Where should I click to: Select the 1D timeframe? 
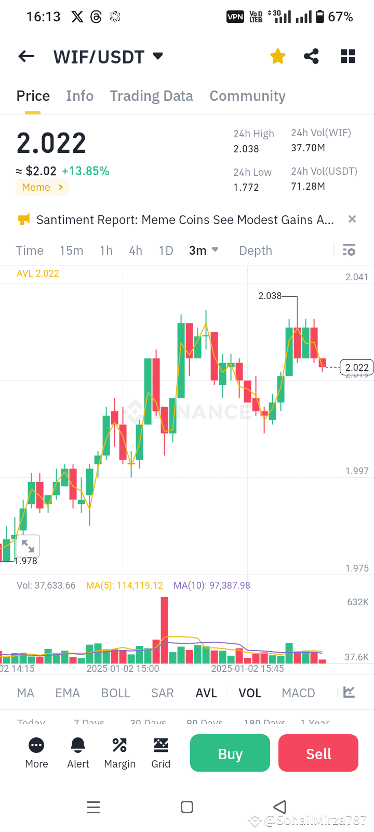coord(166,250)
